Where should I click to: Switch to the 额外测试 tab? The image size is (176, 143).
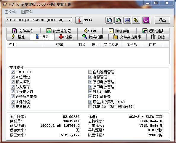click(x=153, y=31)
